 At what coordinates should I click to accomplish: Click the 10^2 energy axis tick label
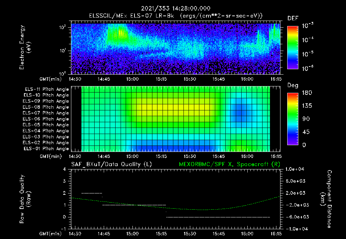[63, 27]
